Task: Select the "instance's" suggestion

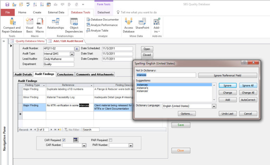Action: (143, 88)
